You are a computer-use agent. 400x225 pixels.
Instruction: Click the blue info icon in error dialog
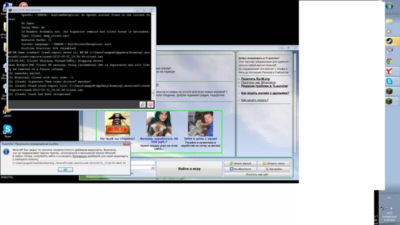(x=6, y=151)
